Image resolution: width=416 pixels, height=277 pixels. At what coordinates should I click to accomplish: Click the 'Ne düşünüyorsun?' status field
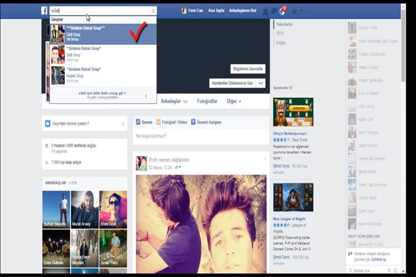click(x=201, y=136)
